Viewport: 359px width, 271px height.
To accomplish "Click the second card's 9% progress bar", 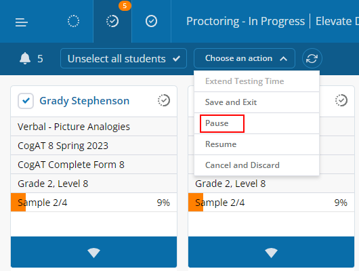I will click(272, 203).
